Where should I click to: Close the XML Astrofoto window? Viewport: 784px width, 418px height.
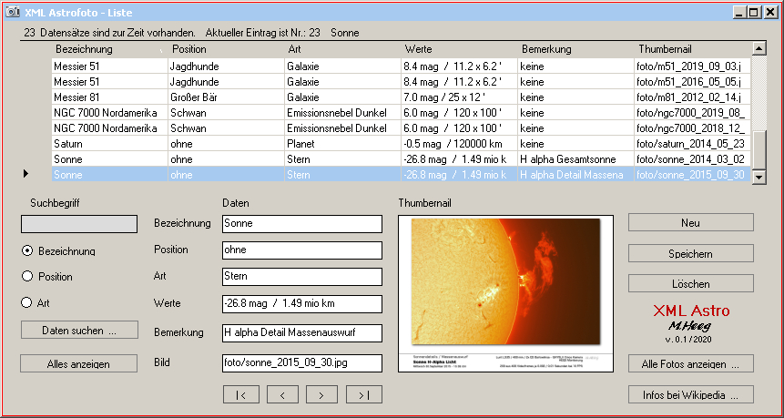click(770, 13)
